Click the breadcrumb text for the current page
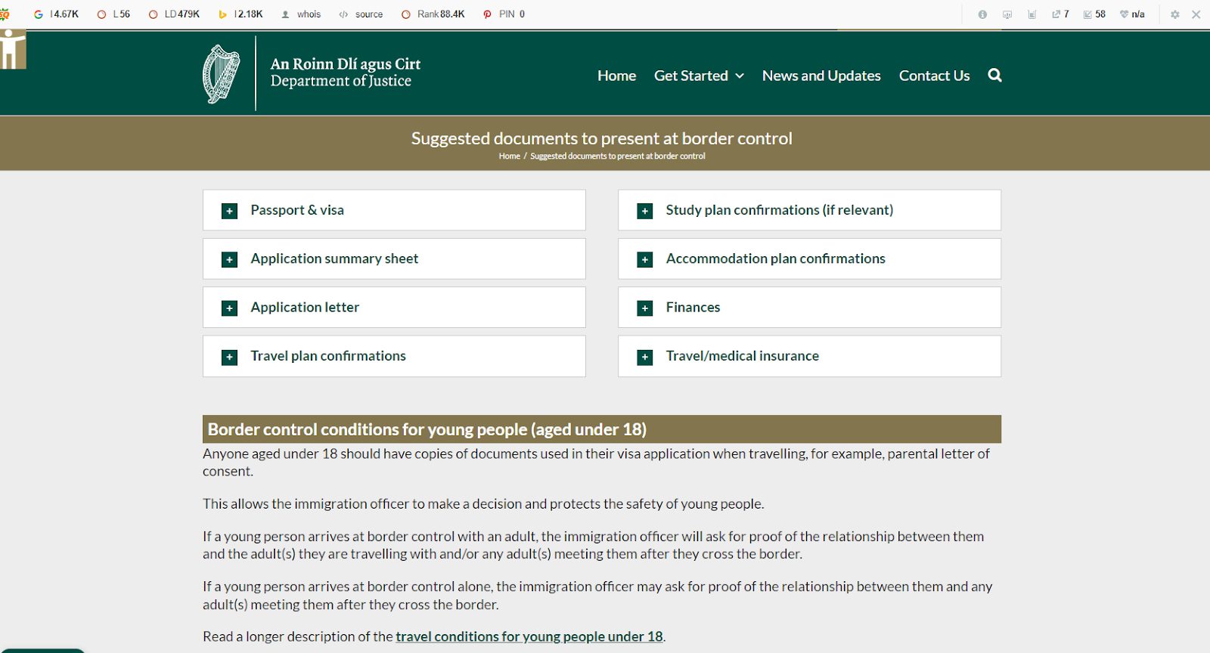 [618, 156]
